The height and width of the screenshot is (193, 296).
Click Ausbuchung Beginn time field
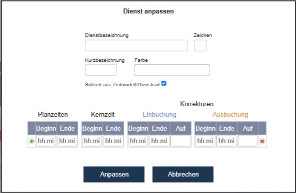point(205,141)
